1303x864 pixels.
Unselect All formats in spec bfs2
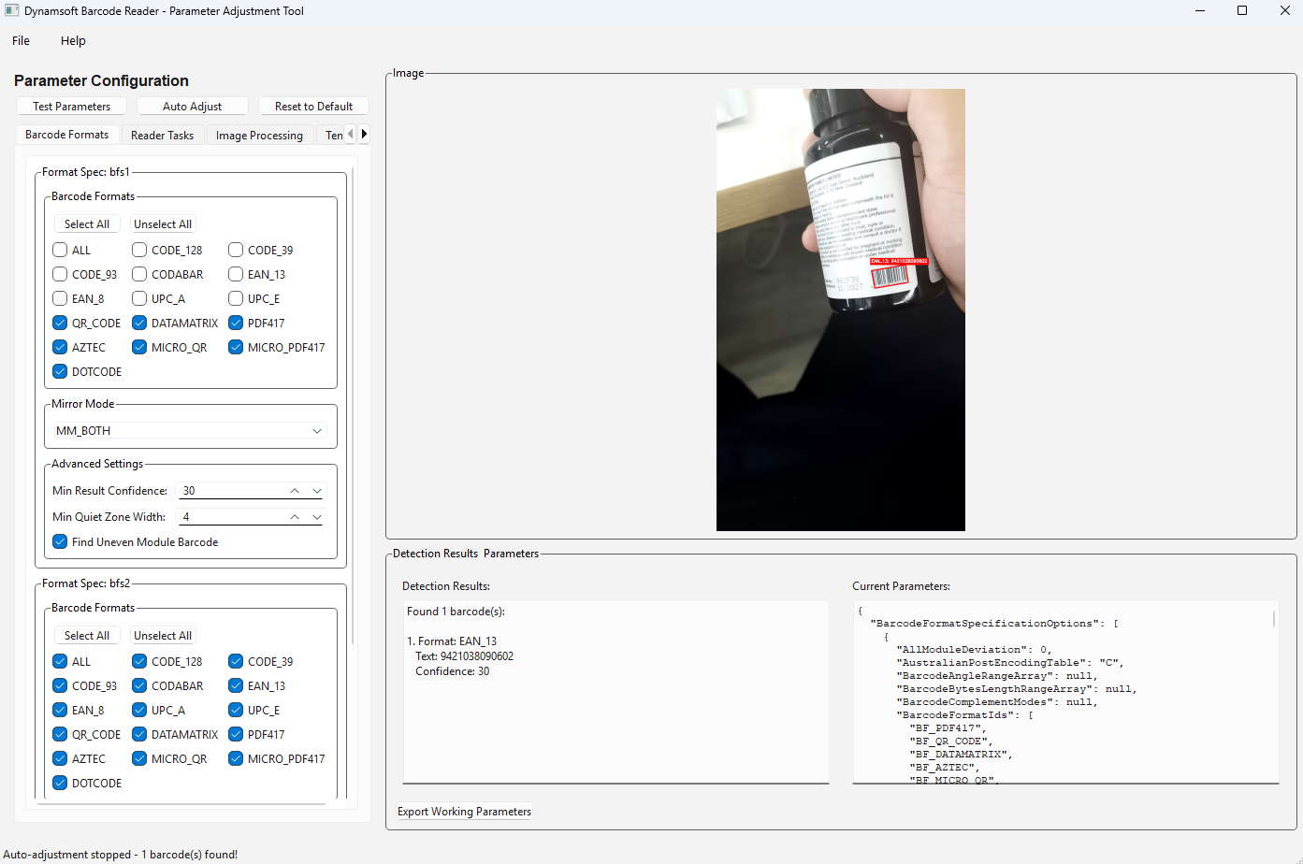(x=162, y=635)
